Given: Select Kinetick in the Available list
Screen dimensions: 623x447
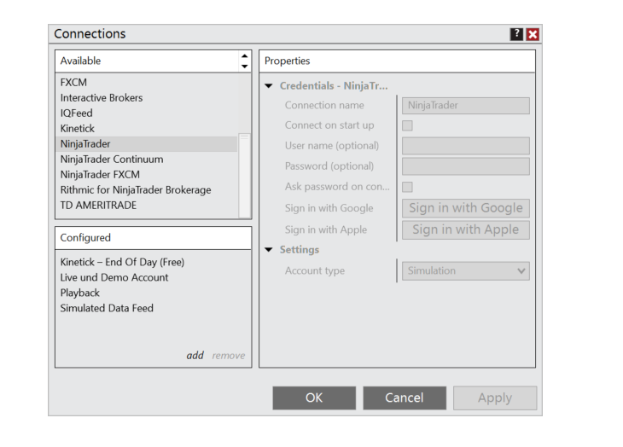Looking at the screenshot, I should (78, 129).
